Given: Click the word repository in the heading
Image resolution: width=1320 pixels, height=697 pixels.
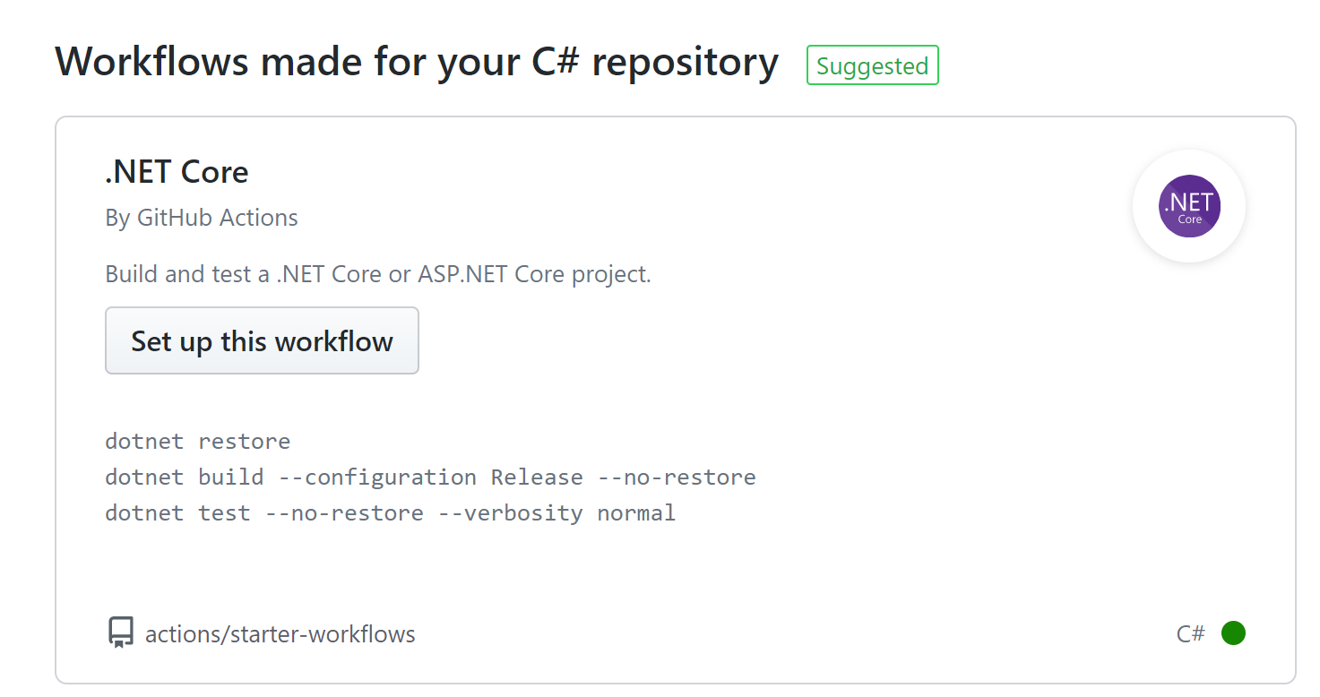Looking at the screenshot, I should click(x=685, y=63).
